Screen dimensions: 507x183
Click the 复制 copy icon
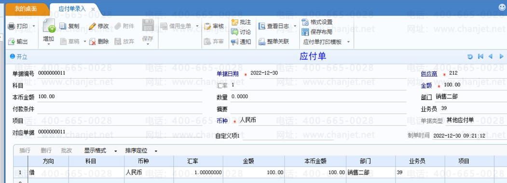click(62, 26)
